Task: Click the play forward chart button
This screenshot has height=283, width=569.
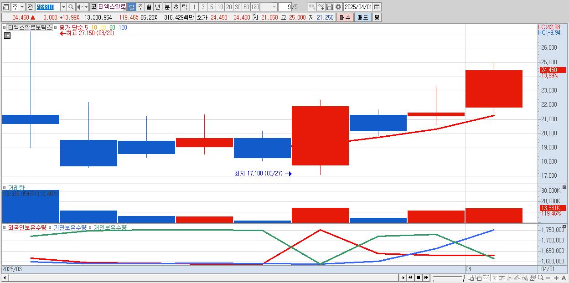Action: (403, 278)
